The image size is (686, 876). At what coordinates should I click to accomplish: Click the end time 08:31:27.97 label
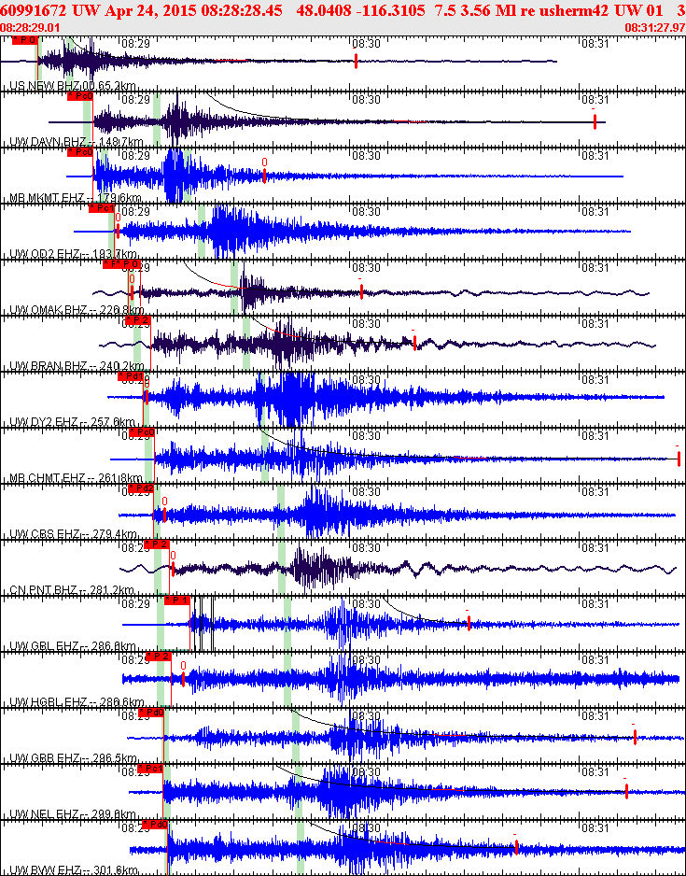coord(655,27)
